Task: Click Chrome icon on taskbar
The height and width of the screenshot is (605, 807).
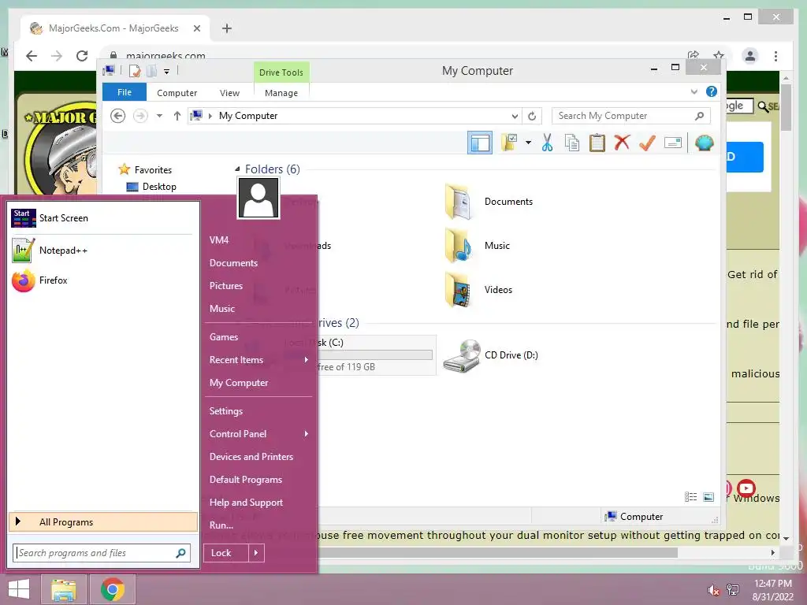Action: tap(112, 589)
